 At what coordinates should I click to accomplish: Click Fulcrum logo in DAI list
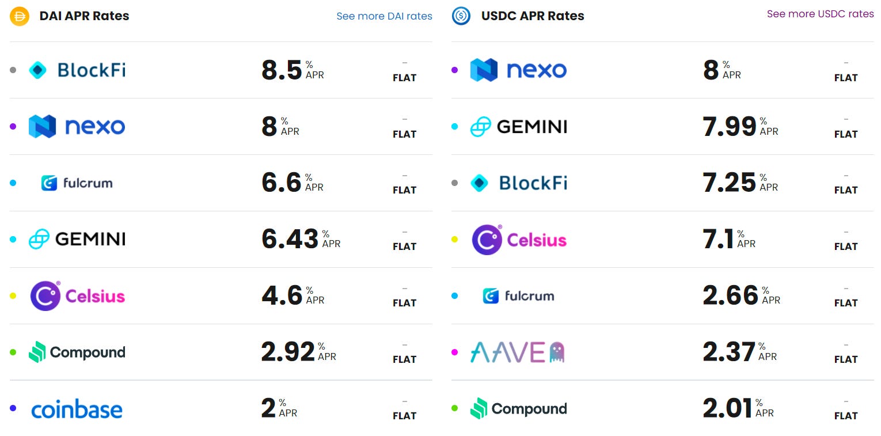[x=77, y=183]
